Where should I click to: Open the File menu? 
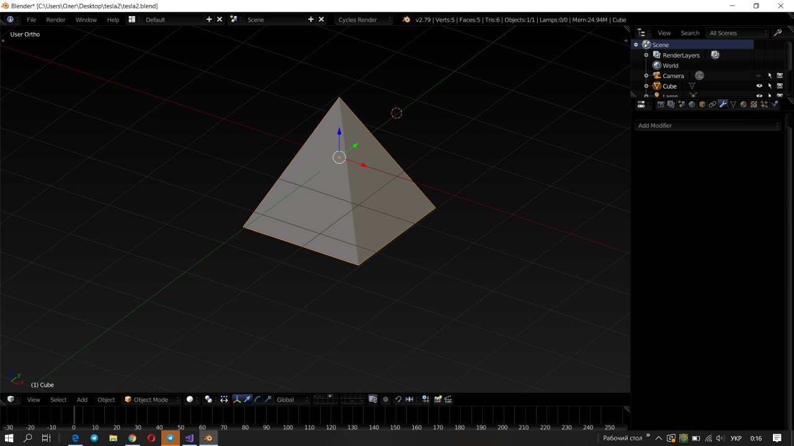click(x=31, y=19)
